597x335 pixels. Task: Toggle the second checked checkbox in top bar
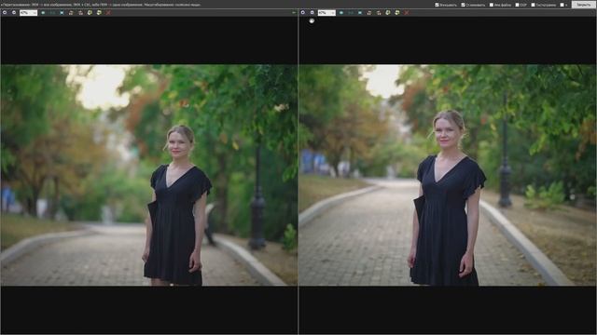[x=463, y=5]
